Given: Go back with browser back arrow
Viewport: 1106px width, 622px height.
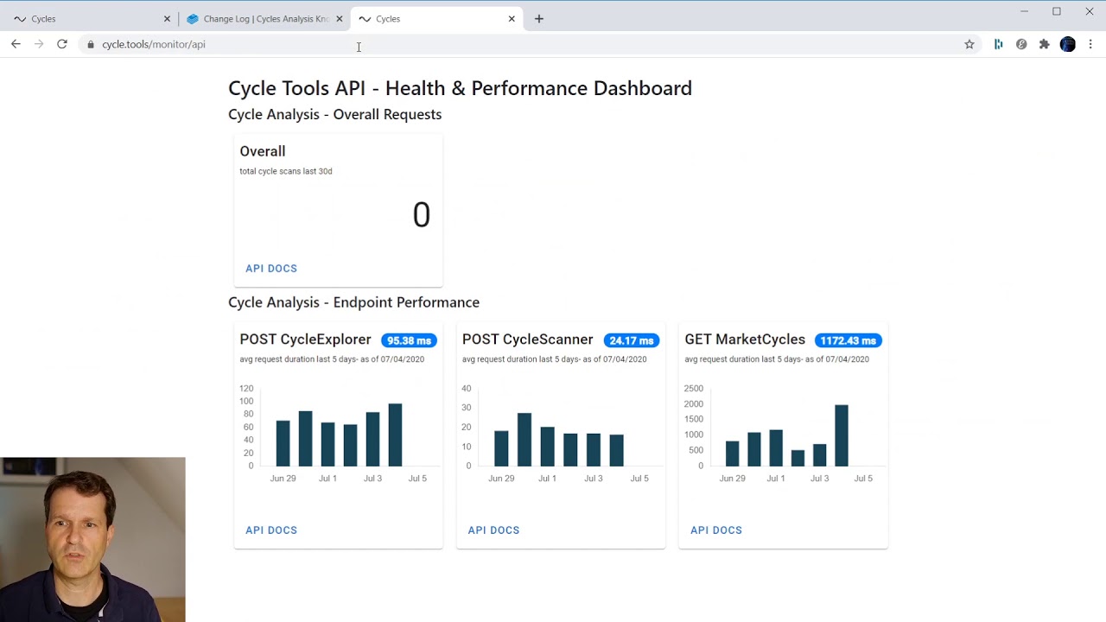Looking at the screenshot, I should tap(16, 44).
